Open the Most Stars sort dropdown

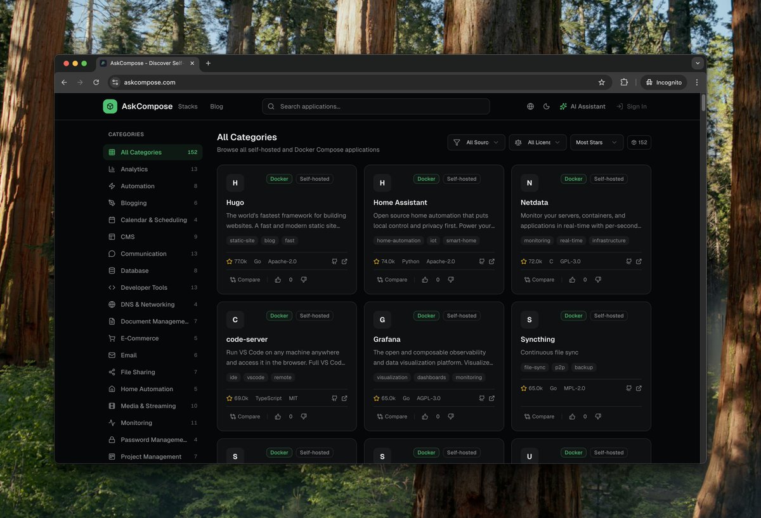tap(597, 143)
